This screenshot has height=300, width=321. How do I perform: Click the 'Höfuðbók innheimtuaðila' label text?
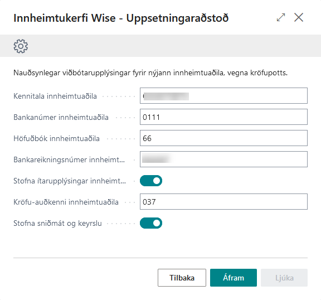click(56, 138)
